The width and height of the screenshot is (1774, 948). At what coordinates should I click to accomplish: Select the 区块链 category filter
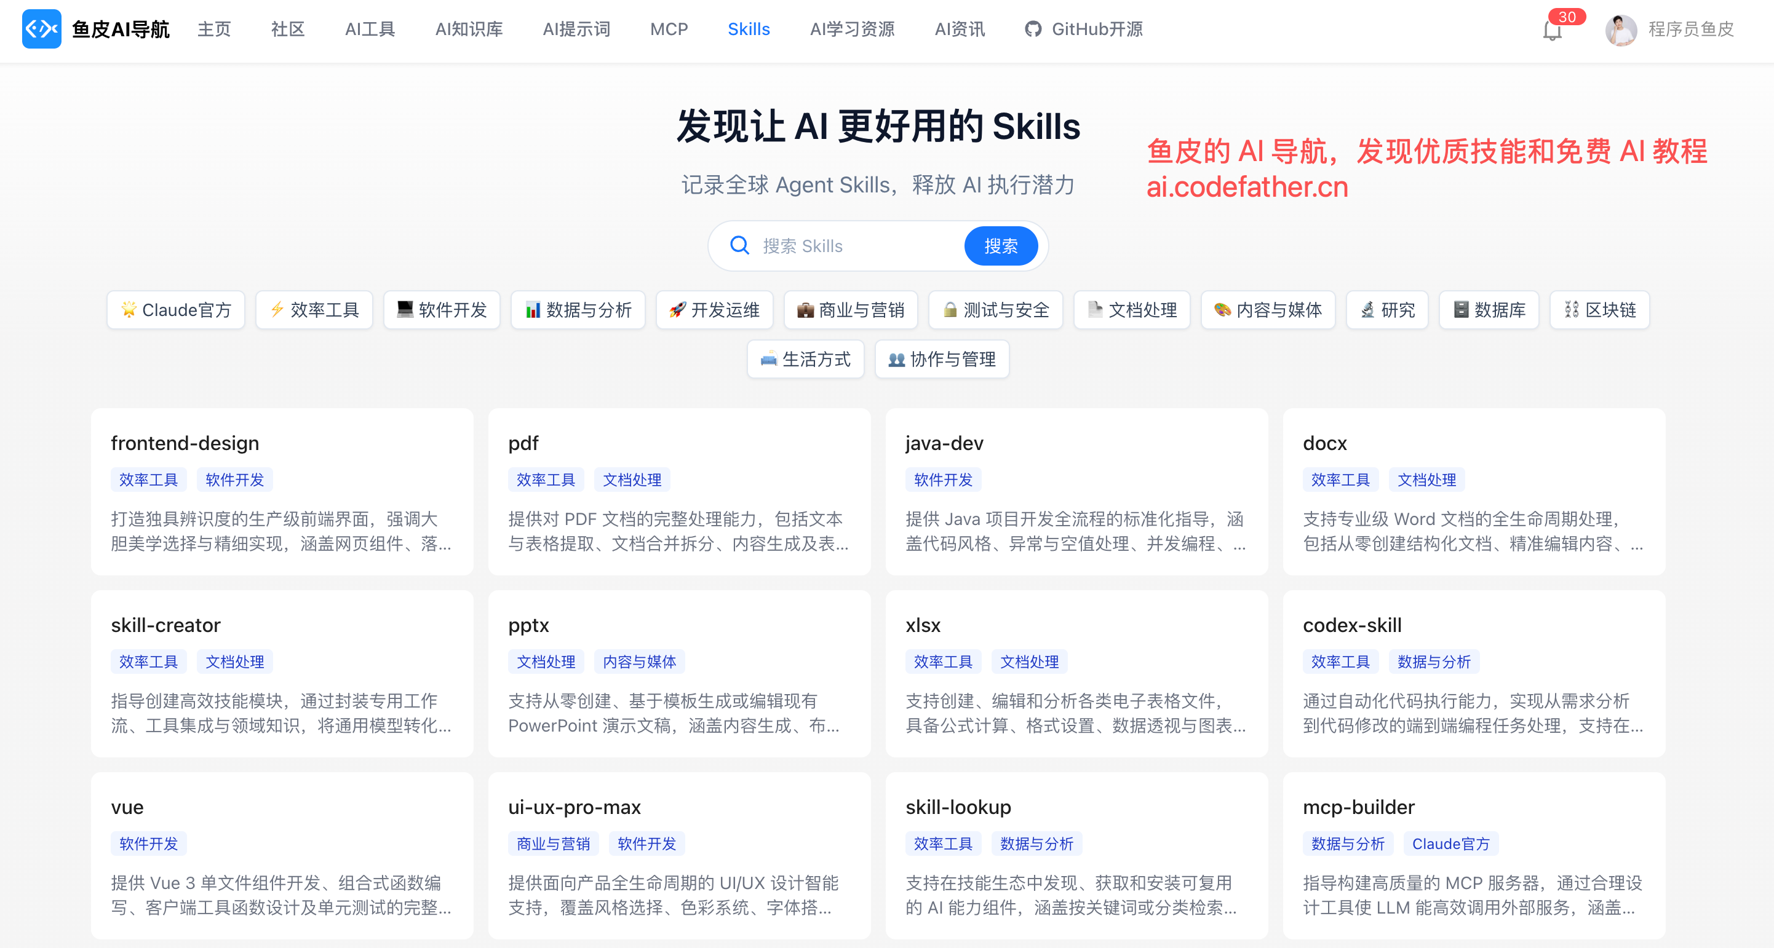coord(1599,310)
